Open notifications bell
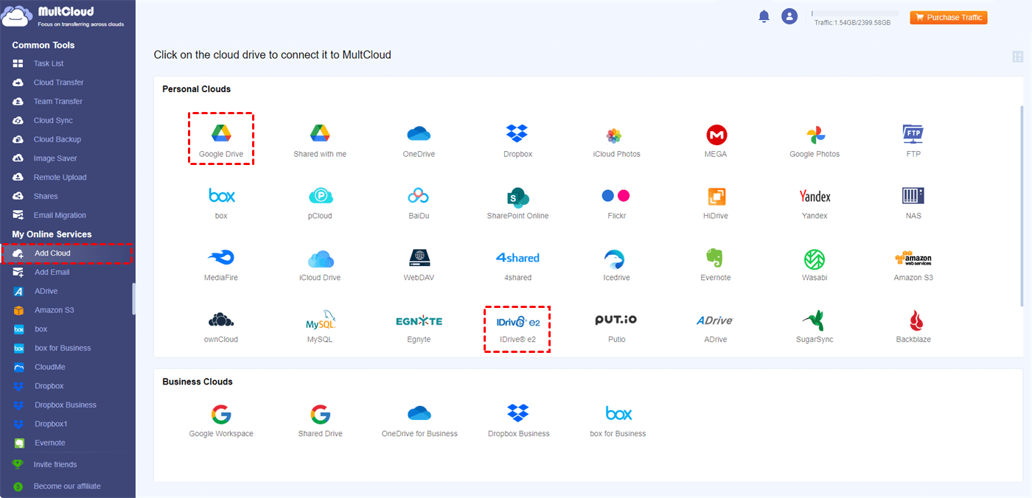The height and width of the screenshot is (498, 1032). (x=764, y=16)
